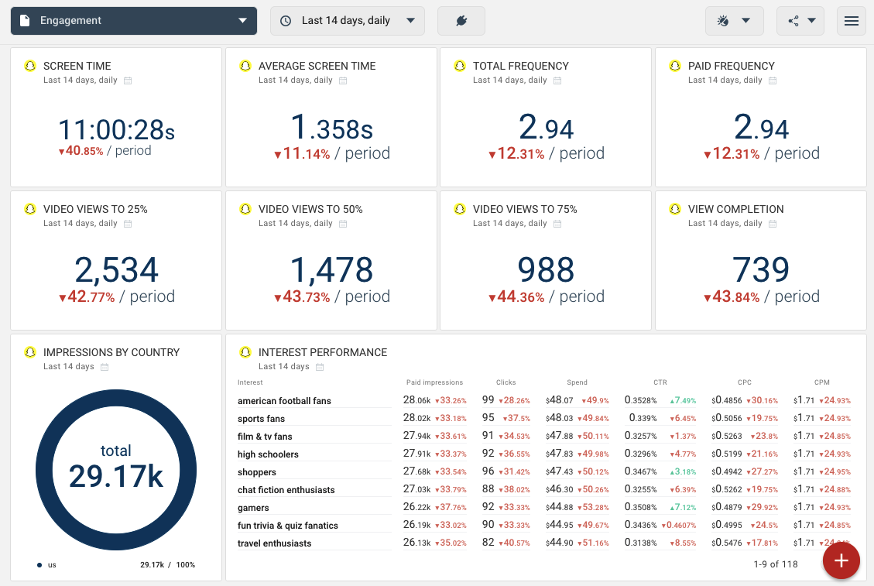Screen dimensions: 874x586
Task: Click the Snapchat icon on Video Views to 25% widget
Action: coord(30,209)
